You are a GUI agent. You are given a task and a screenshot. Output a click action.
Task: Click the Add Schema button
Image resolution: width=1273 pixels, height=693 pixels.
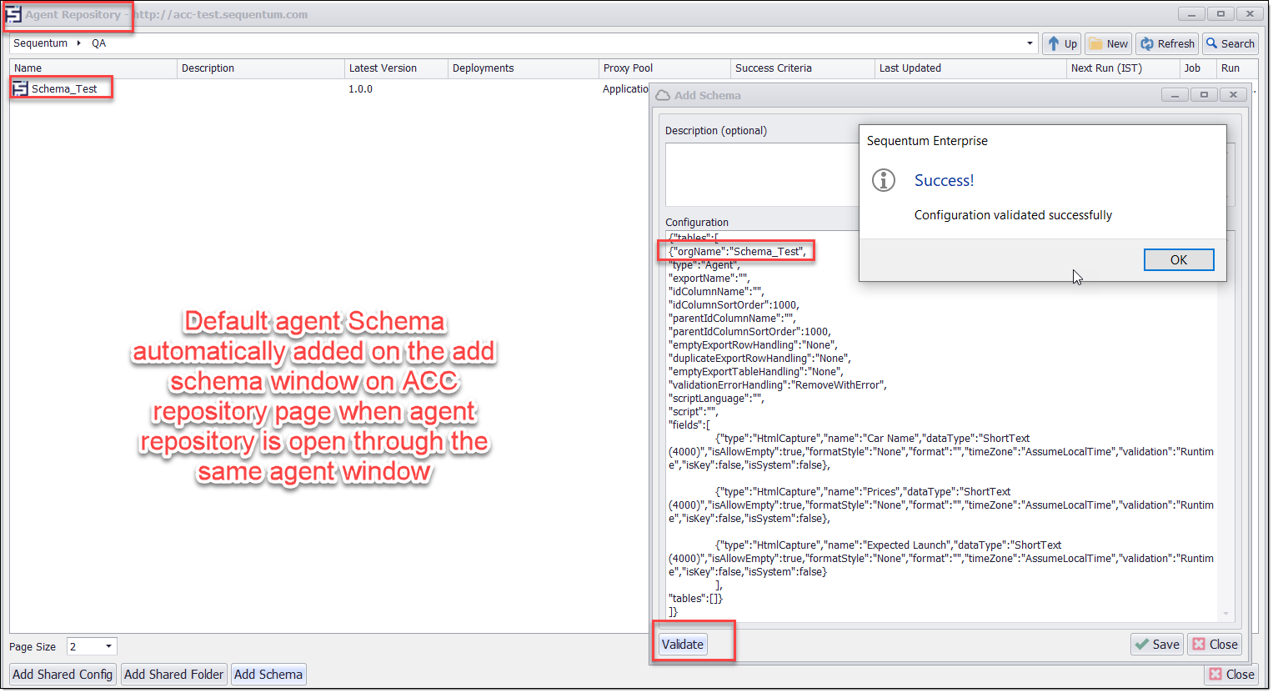[x=268, y=675]
